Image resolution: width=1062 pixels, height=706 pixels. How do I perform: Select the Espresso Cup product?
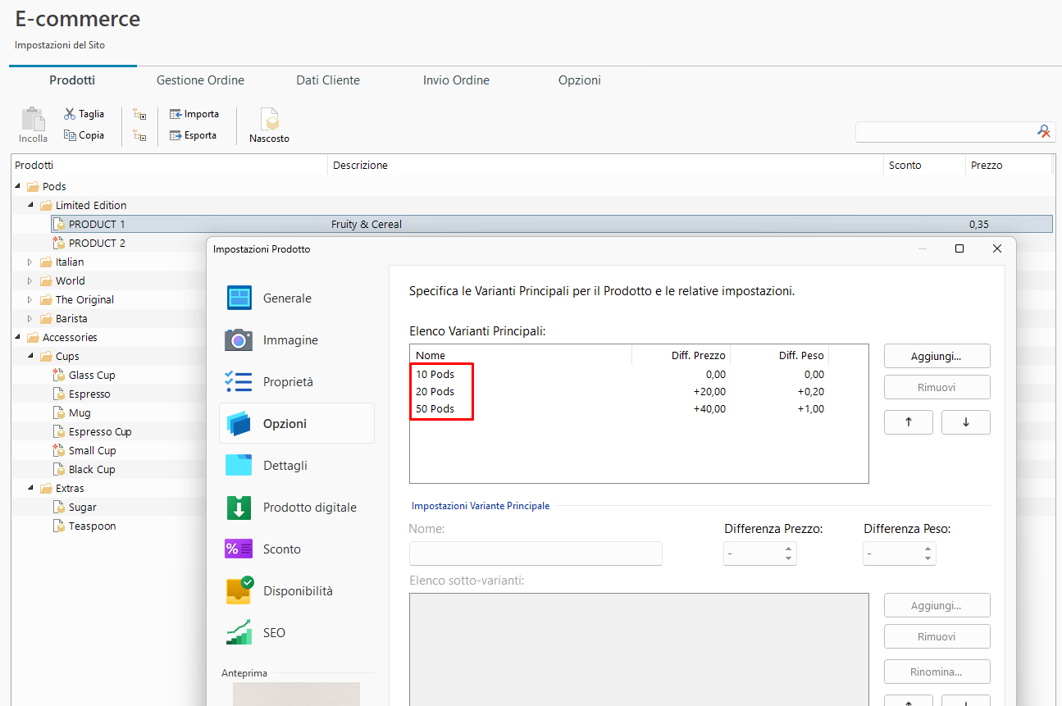pyautogui.click(x=100, y=431)
